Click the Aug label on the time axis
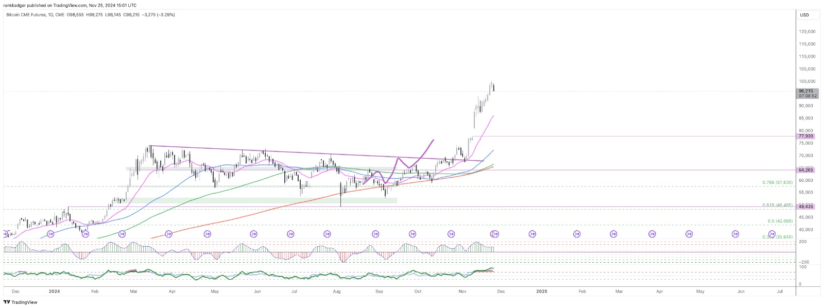 coord(337,292)
